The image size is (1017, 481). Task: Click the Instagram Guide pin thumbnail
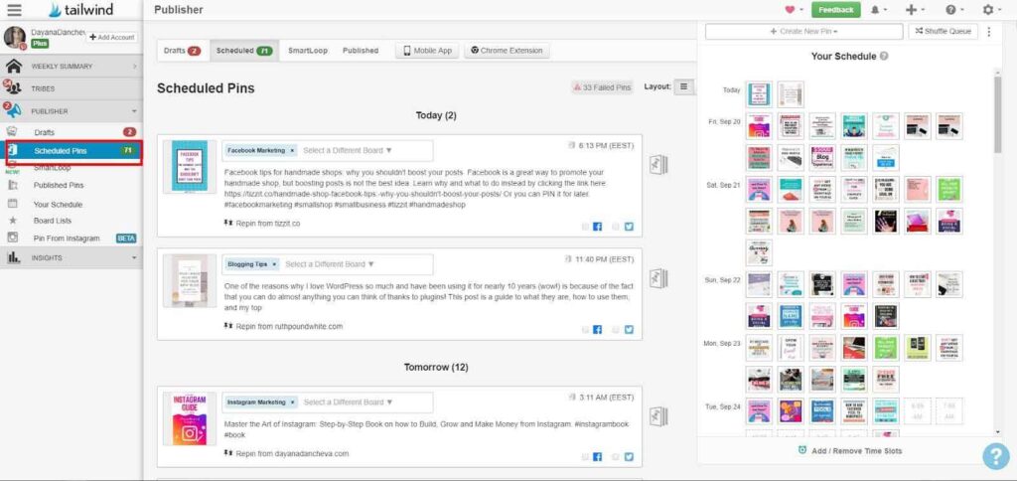click(x=190, y=418)
